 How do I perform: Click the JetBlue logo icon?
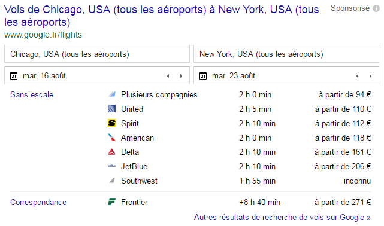111,166
